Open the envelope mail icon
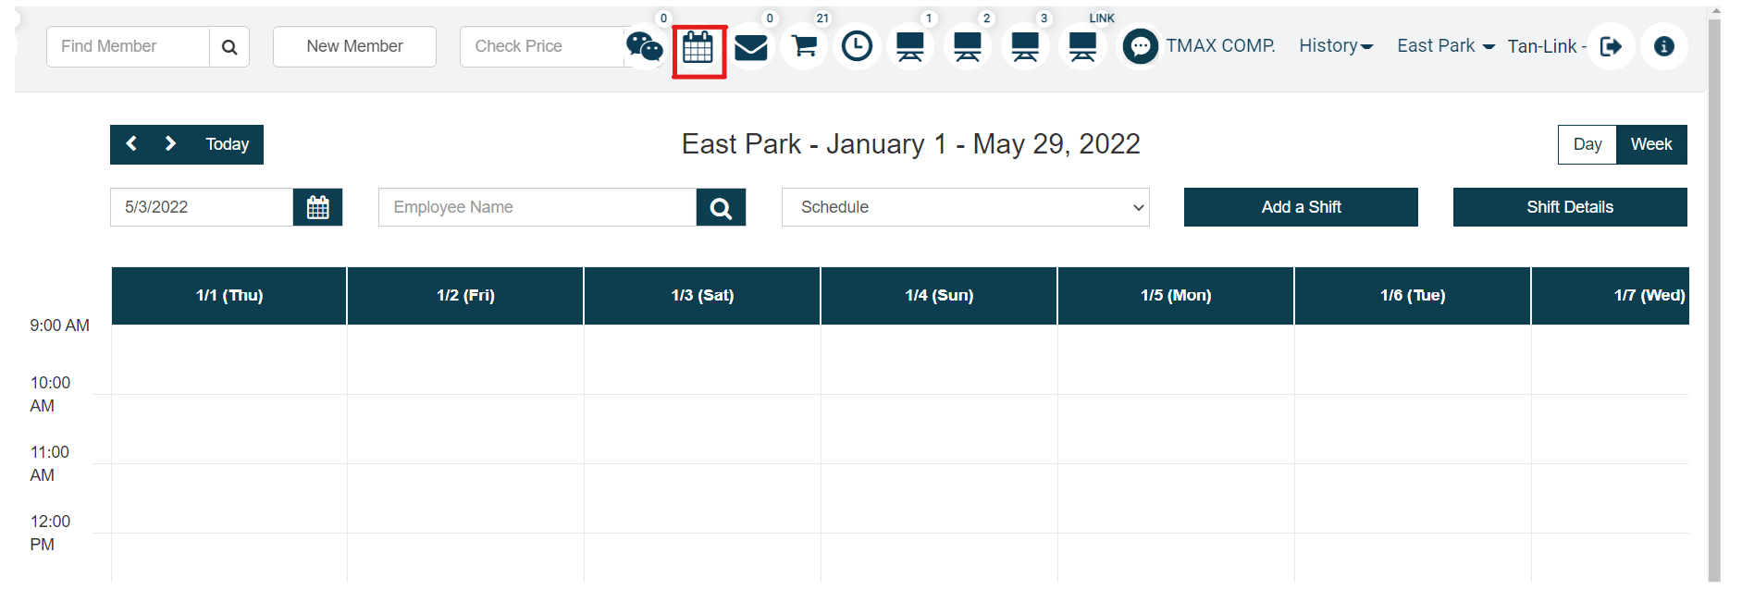Image resolution: width=1742 pixels, height=614 pixels. click(750, 46)
